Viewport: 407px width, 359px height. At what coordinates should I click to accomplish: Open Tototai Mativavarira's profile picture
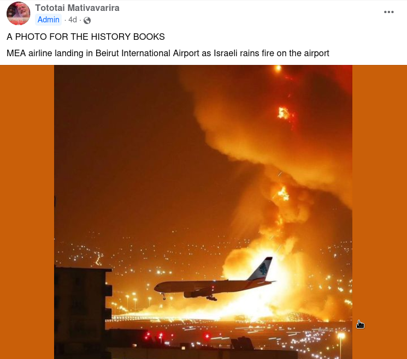point(18,13)
